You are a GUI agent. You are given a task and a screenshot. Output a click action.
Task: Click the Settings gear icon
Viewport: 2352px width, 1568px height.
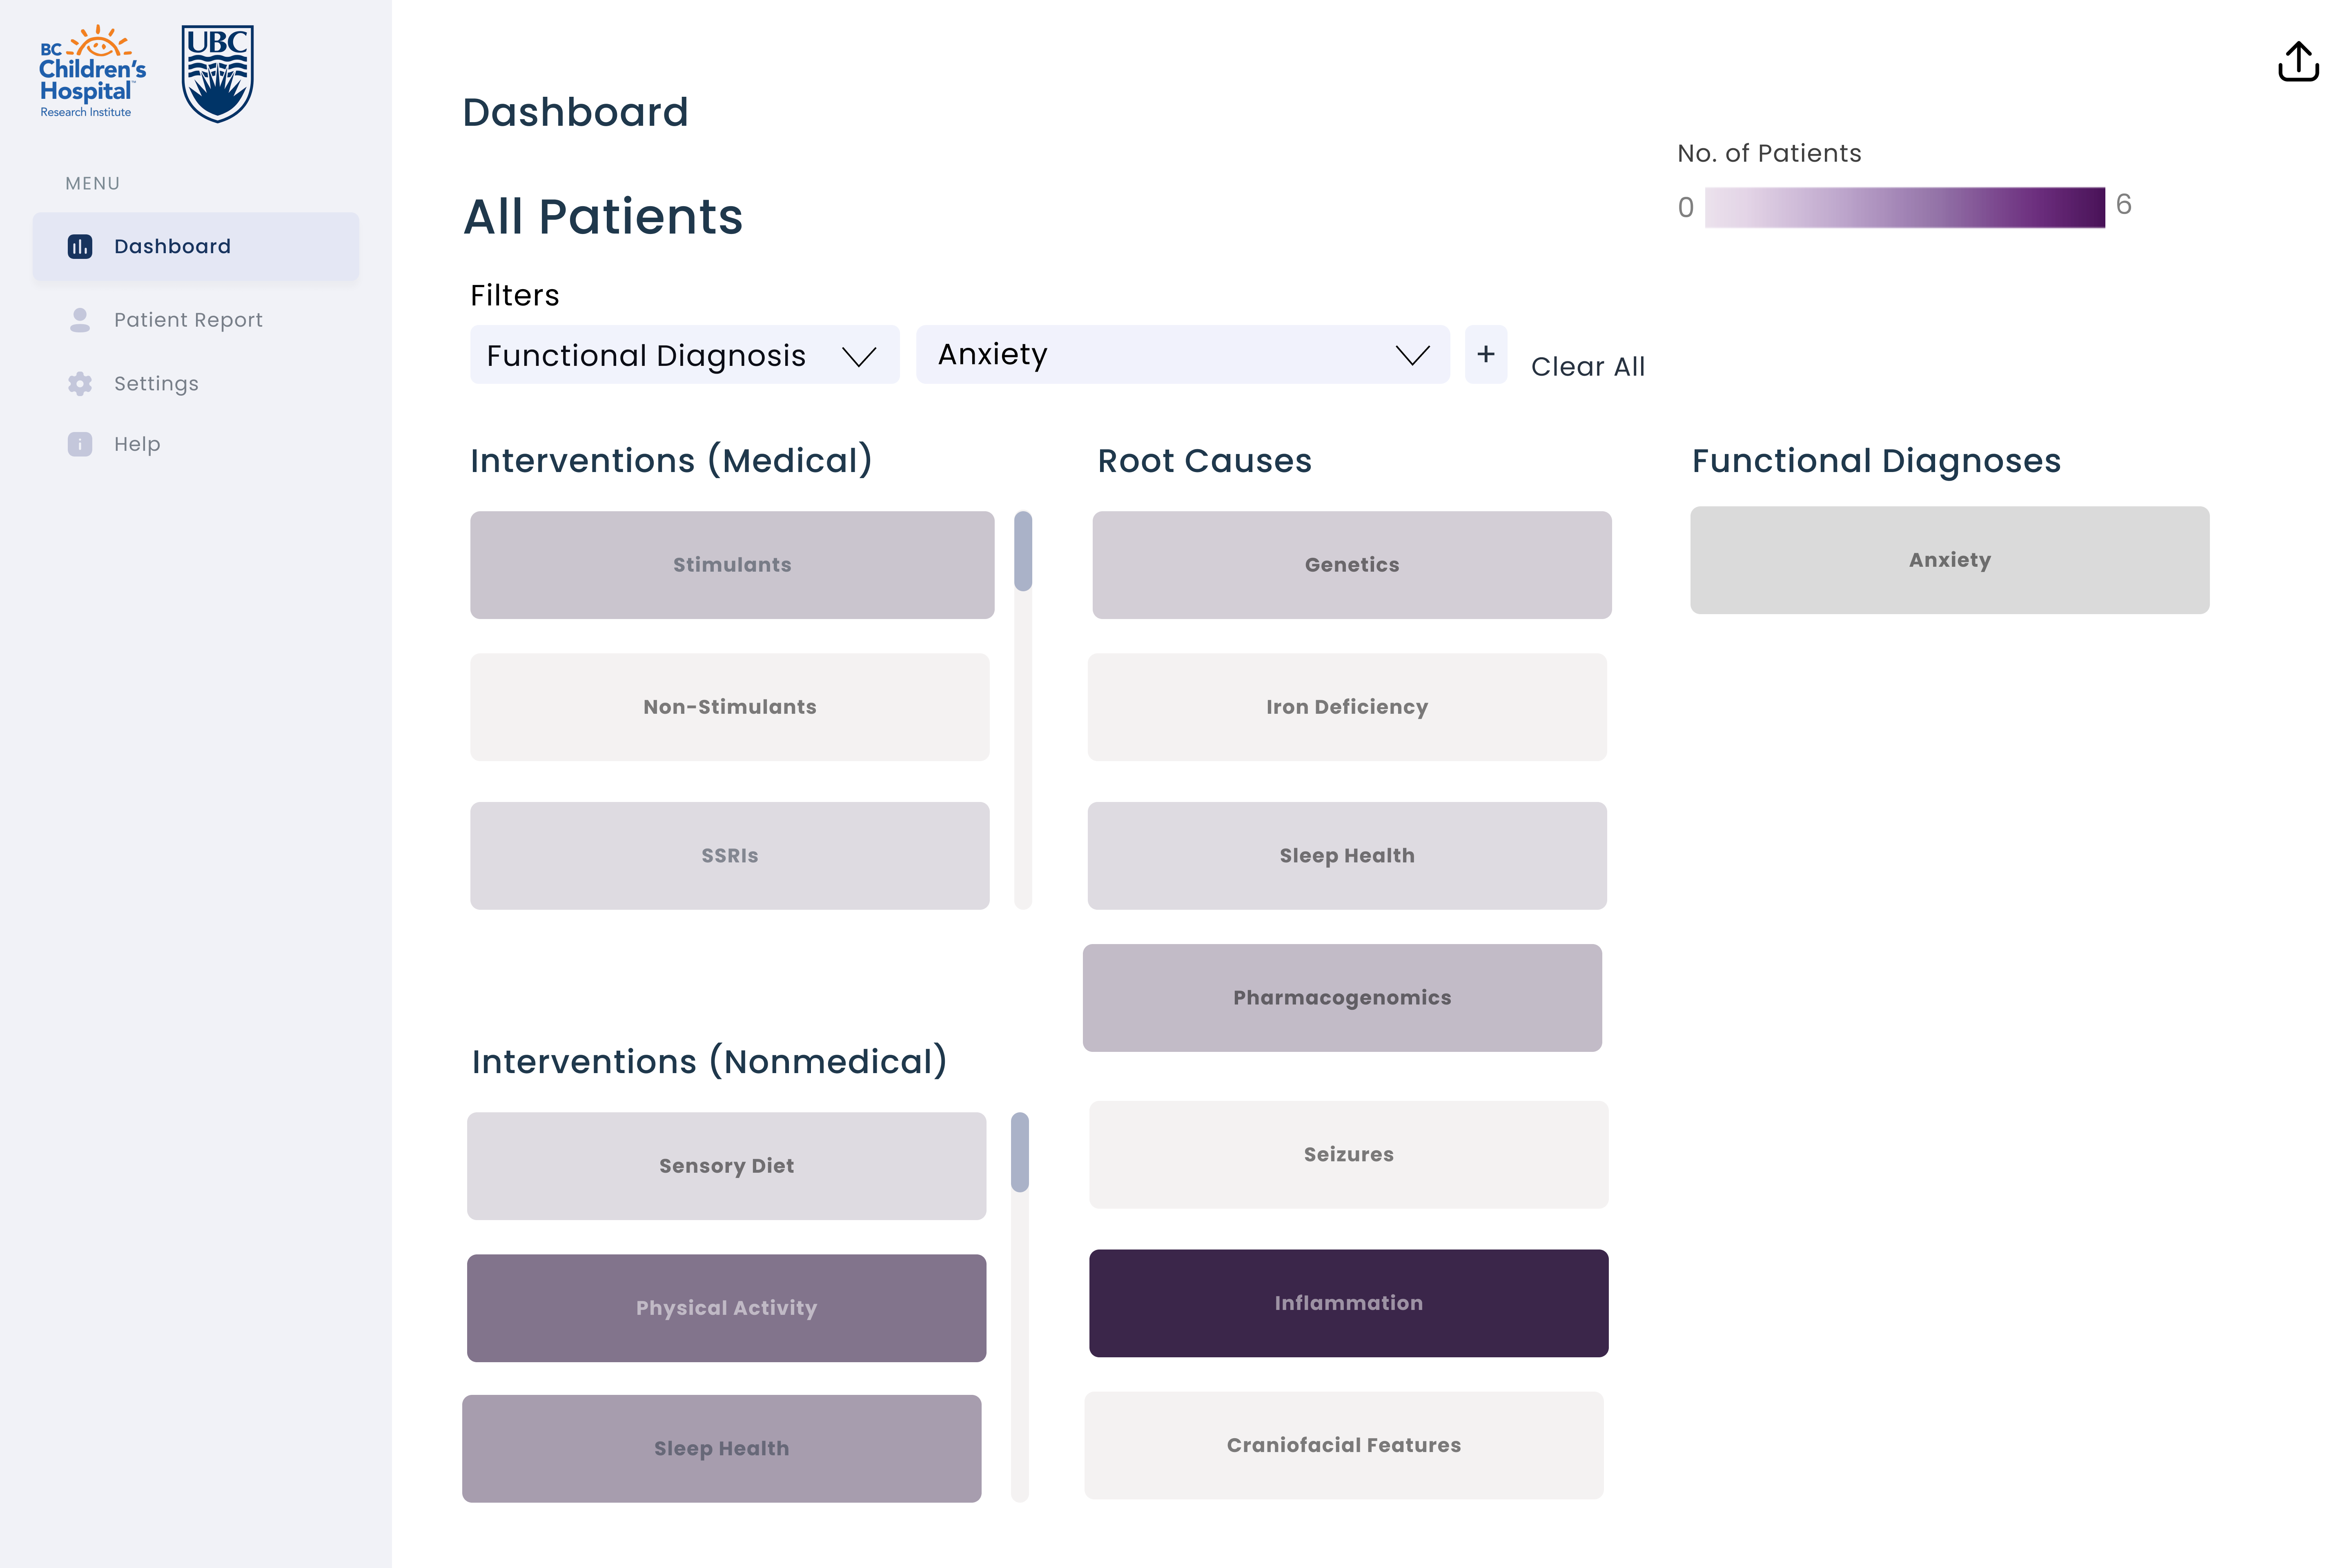click(80, 384)
